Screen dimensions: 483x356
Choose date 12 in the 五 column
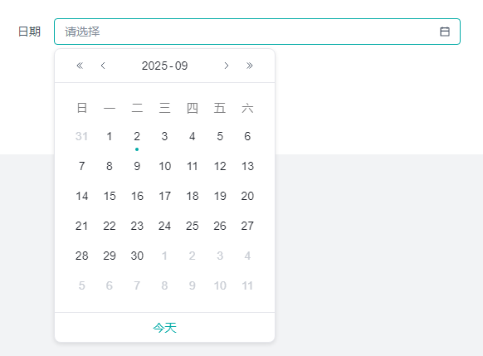click(x=220, y=166)
